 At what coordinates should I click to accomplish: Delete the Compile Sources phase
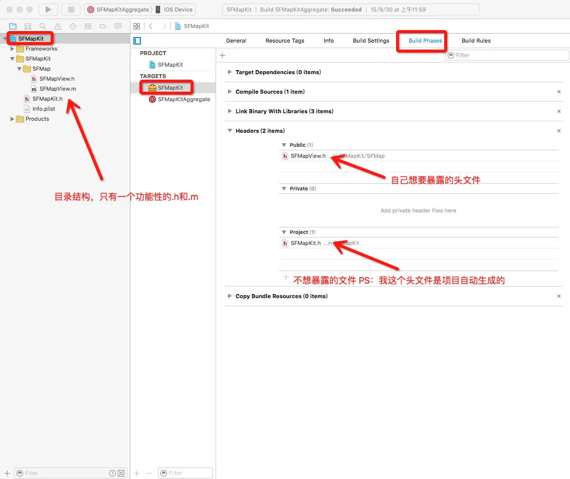pos(559,92)
